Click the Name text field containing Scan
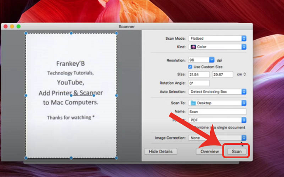Image resolution: width=284 pixels, height=177 pixels. point(217,111)
